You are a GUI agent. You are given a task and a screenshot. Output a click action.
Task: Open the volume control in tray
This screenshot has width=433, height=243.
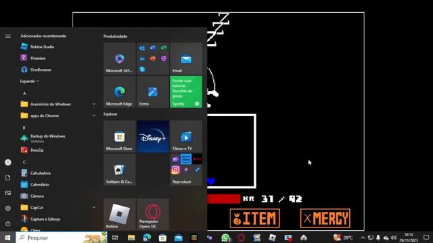click(x=394, y=238)
